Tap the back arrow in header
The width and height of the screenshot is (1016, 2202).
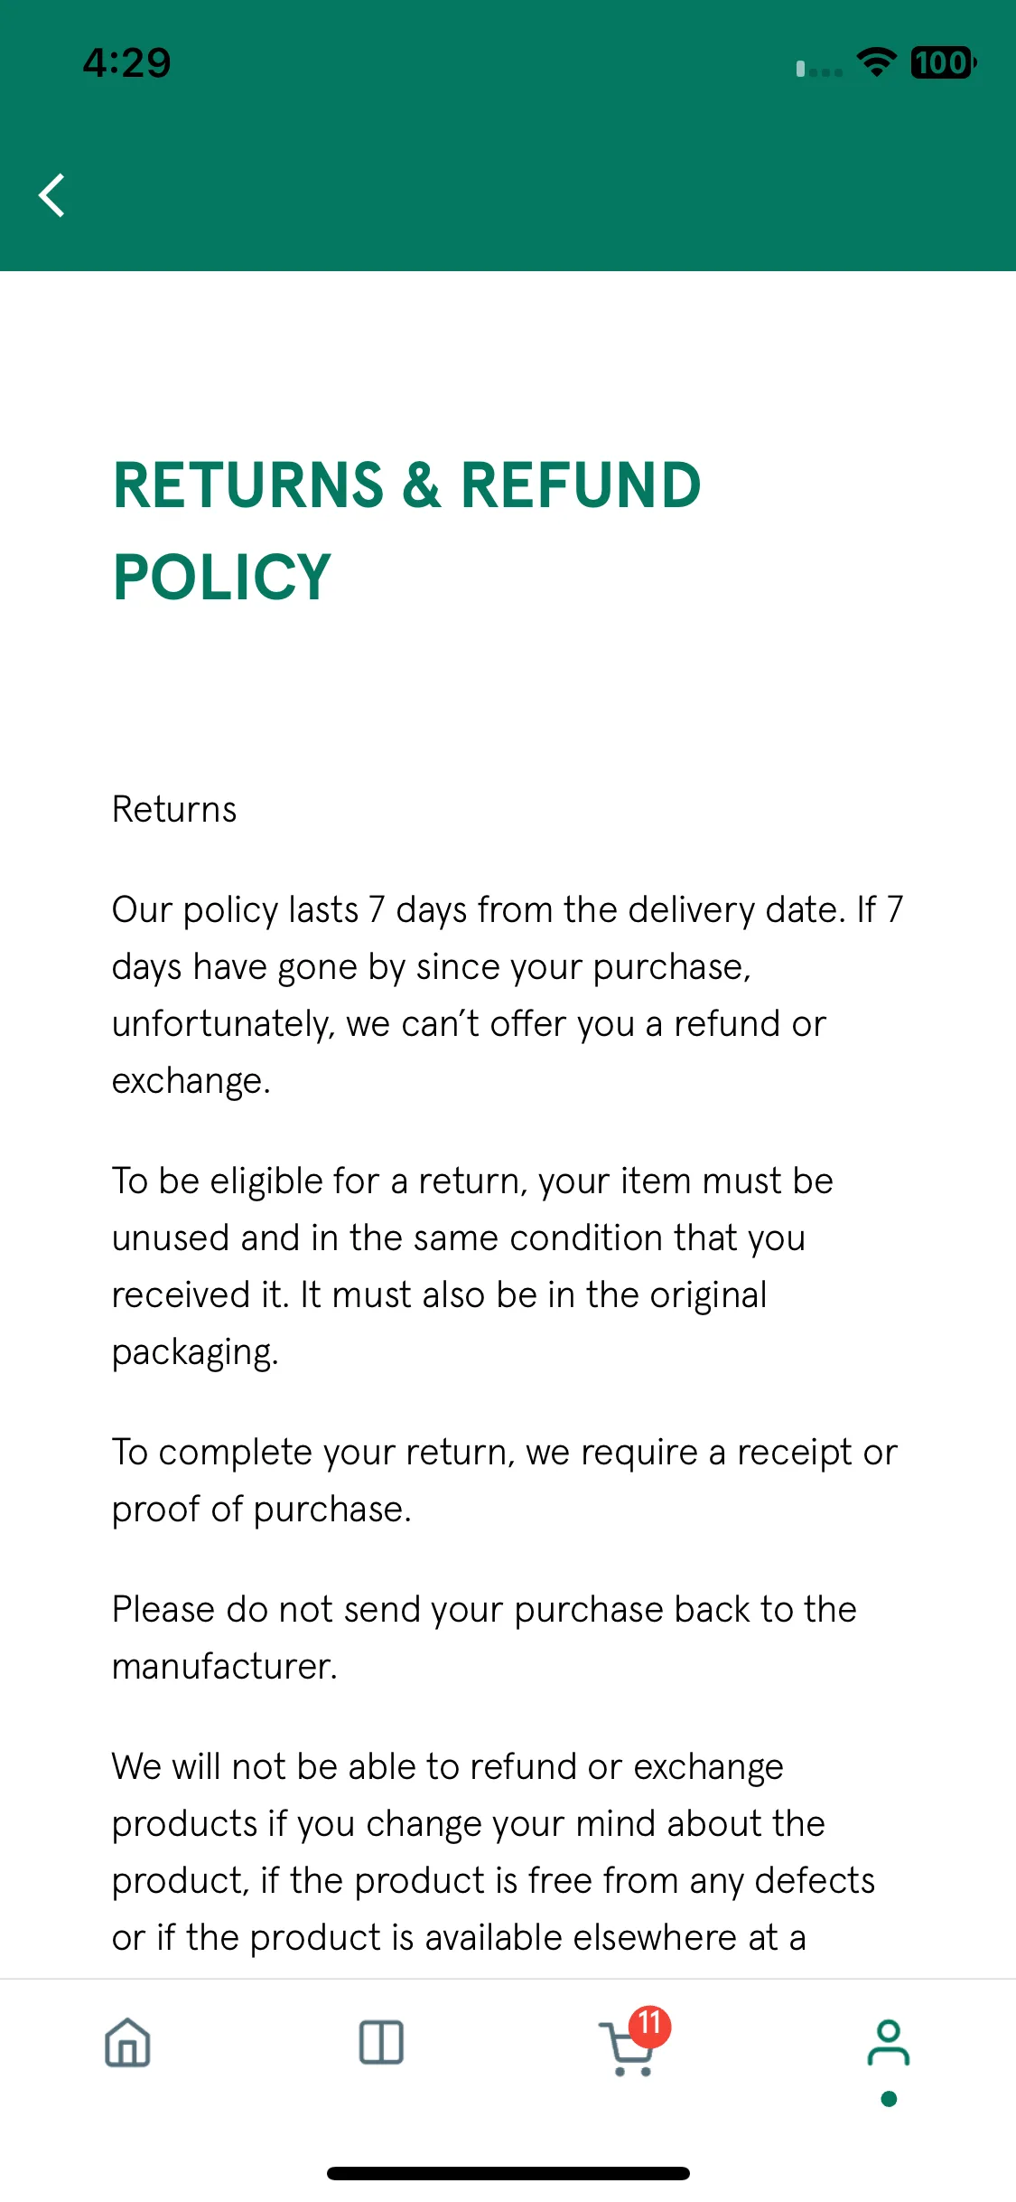(51, 195)
